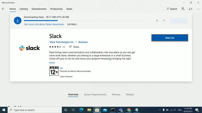Click the taskbar search box
The height and width of the screenshot is (113, 202).
pyautogui.click(x=35, y=110)
